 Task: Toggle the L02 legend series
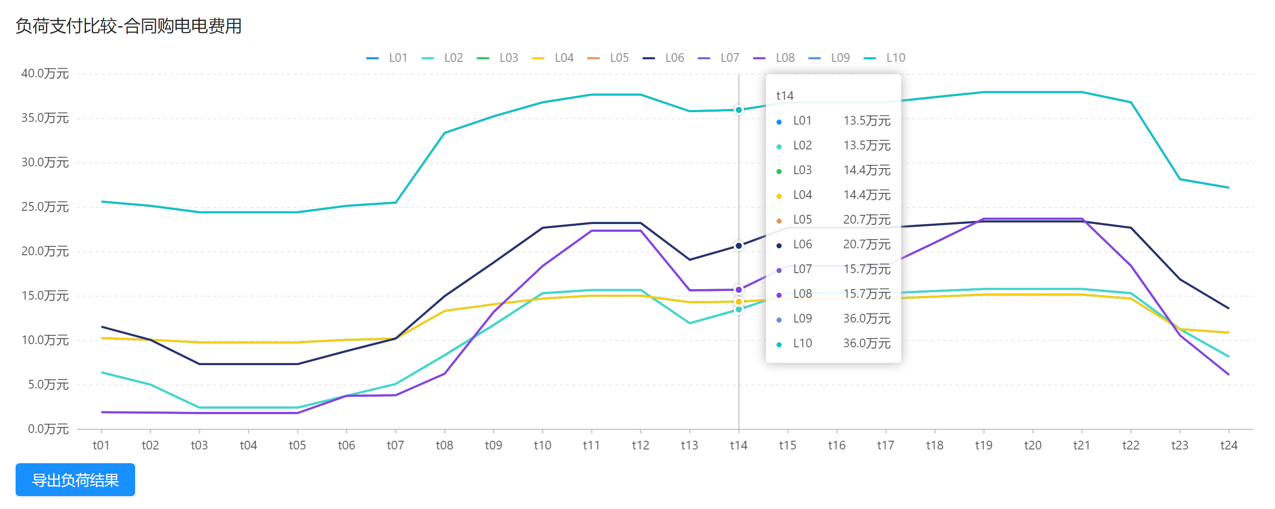coord(443,58)
